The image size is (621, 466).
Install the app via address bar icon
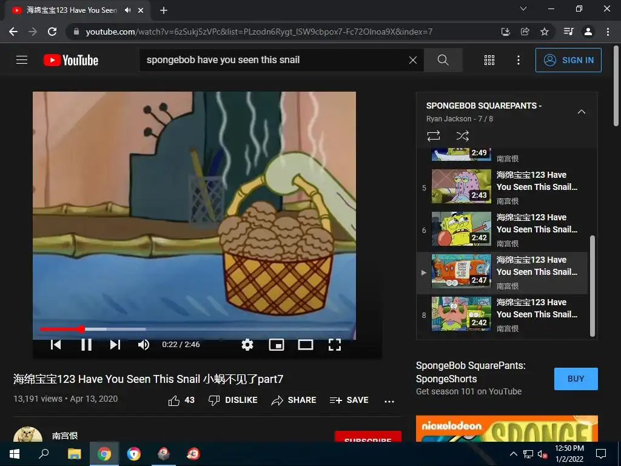505,32
